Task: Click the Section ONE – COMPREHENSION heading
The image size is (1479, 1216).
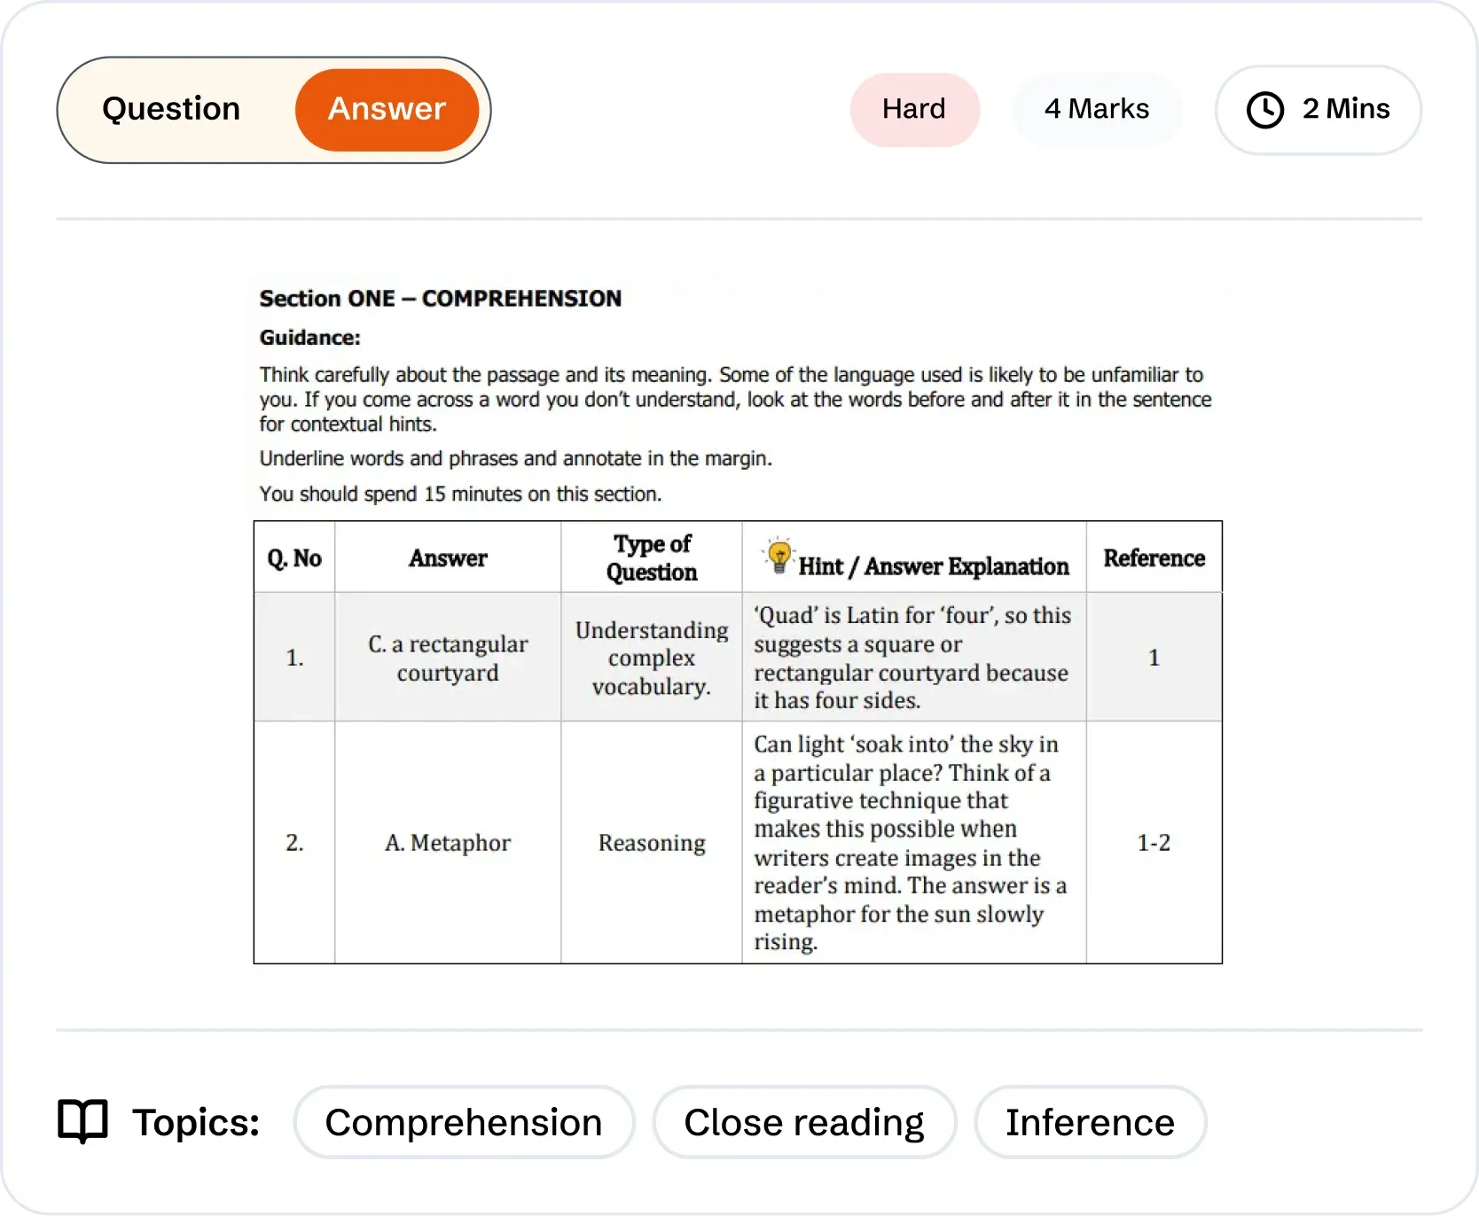Action: (440, 299)
